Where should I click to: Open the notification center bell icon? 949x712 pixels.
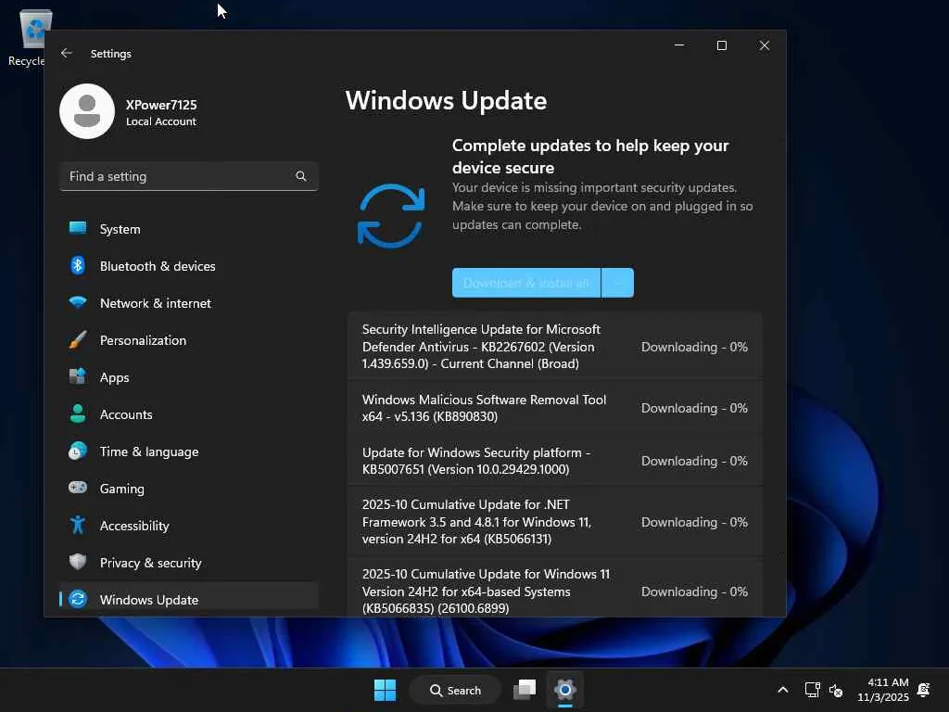(x=924, y=690)
